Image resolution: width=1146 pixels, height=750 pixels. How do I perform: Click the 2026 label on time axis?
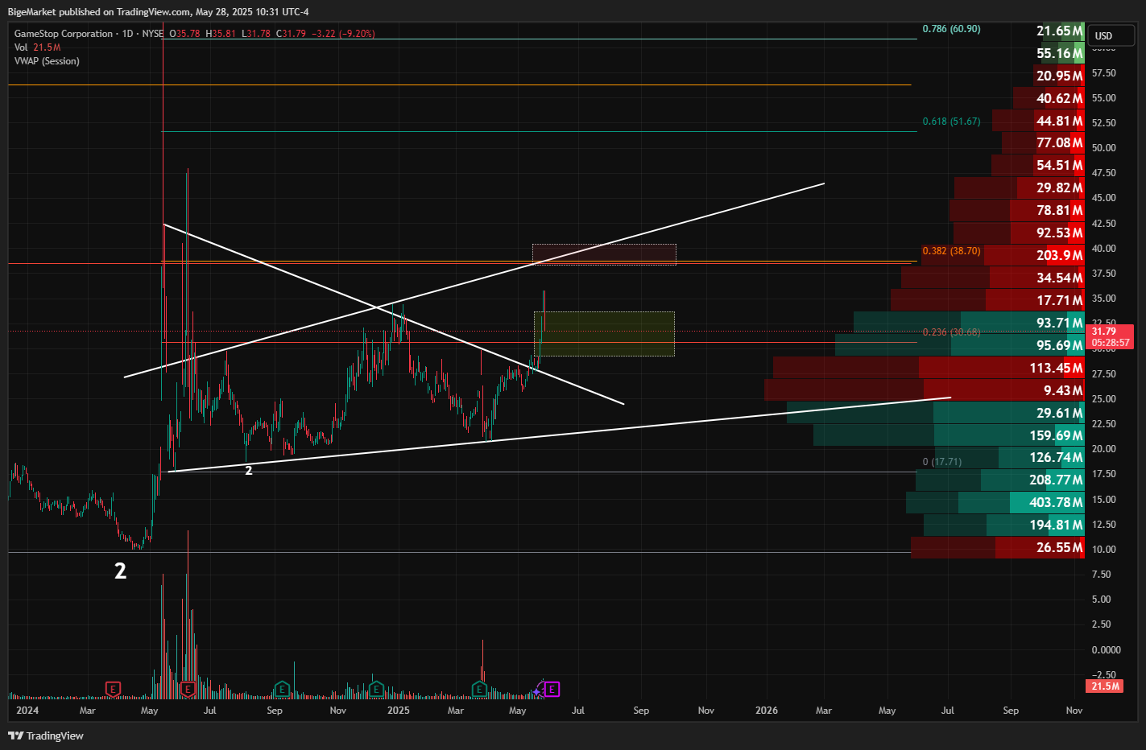[767, 711]
